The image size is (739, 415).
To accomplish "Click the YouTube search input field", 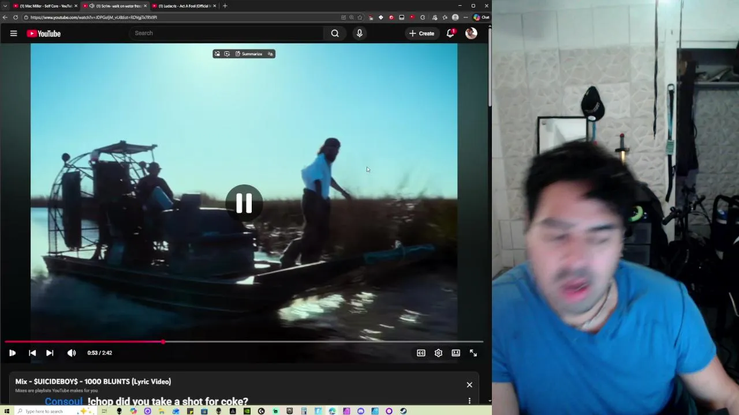I will [226, 33].
